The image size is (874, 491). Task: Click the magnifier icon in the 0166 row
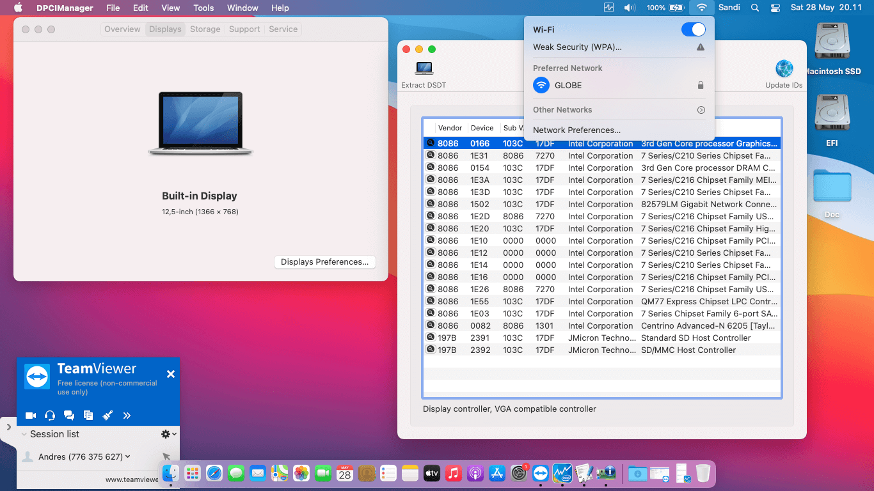click(x=431, y=143)
